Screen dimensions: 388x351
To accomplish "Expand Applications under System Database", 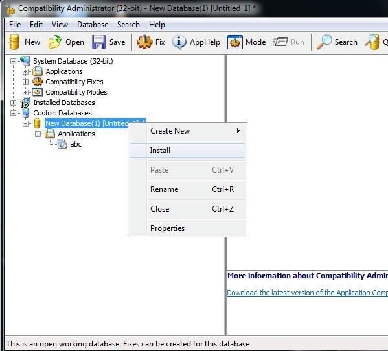I will pyautogui.click(x=25, y=71).
